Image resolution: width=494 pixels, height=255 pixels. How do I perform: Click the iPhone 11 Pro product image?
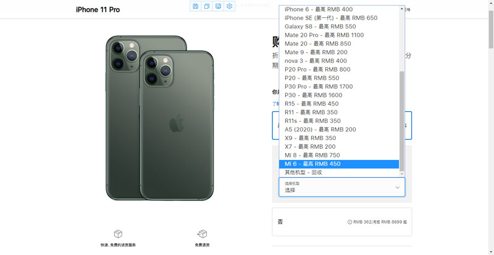(x=160, y=117)
